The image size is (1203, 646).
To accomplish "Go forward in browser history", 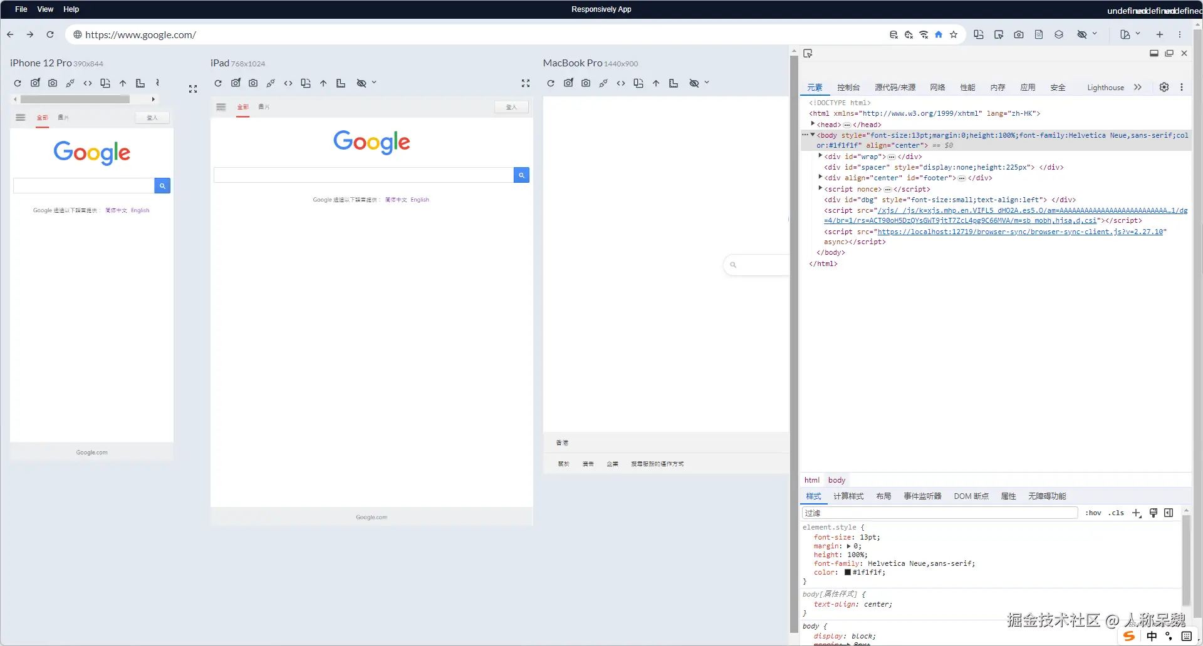I will pyautogui.click(x=30, y=34).
